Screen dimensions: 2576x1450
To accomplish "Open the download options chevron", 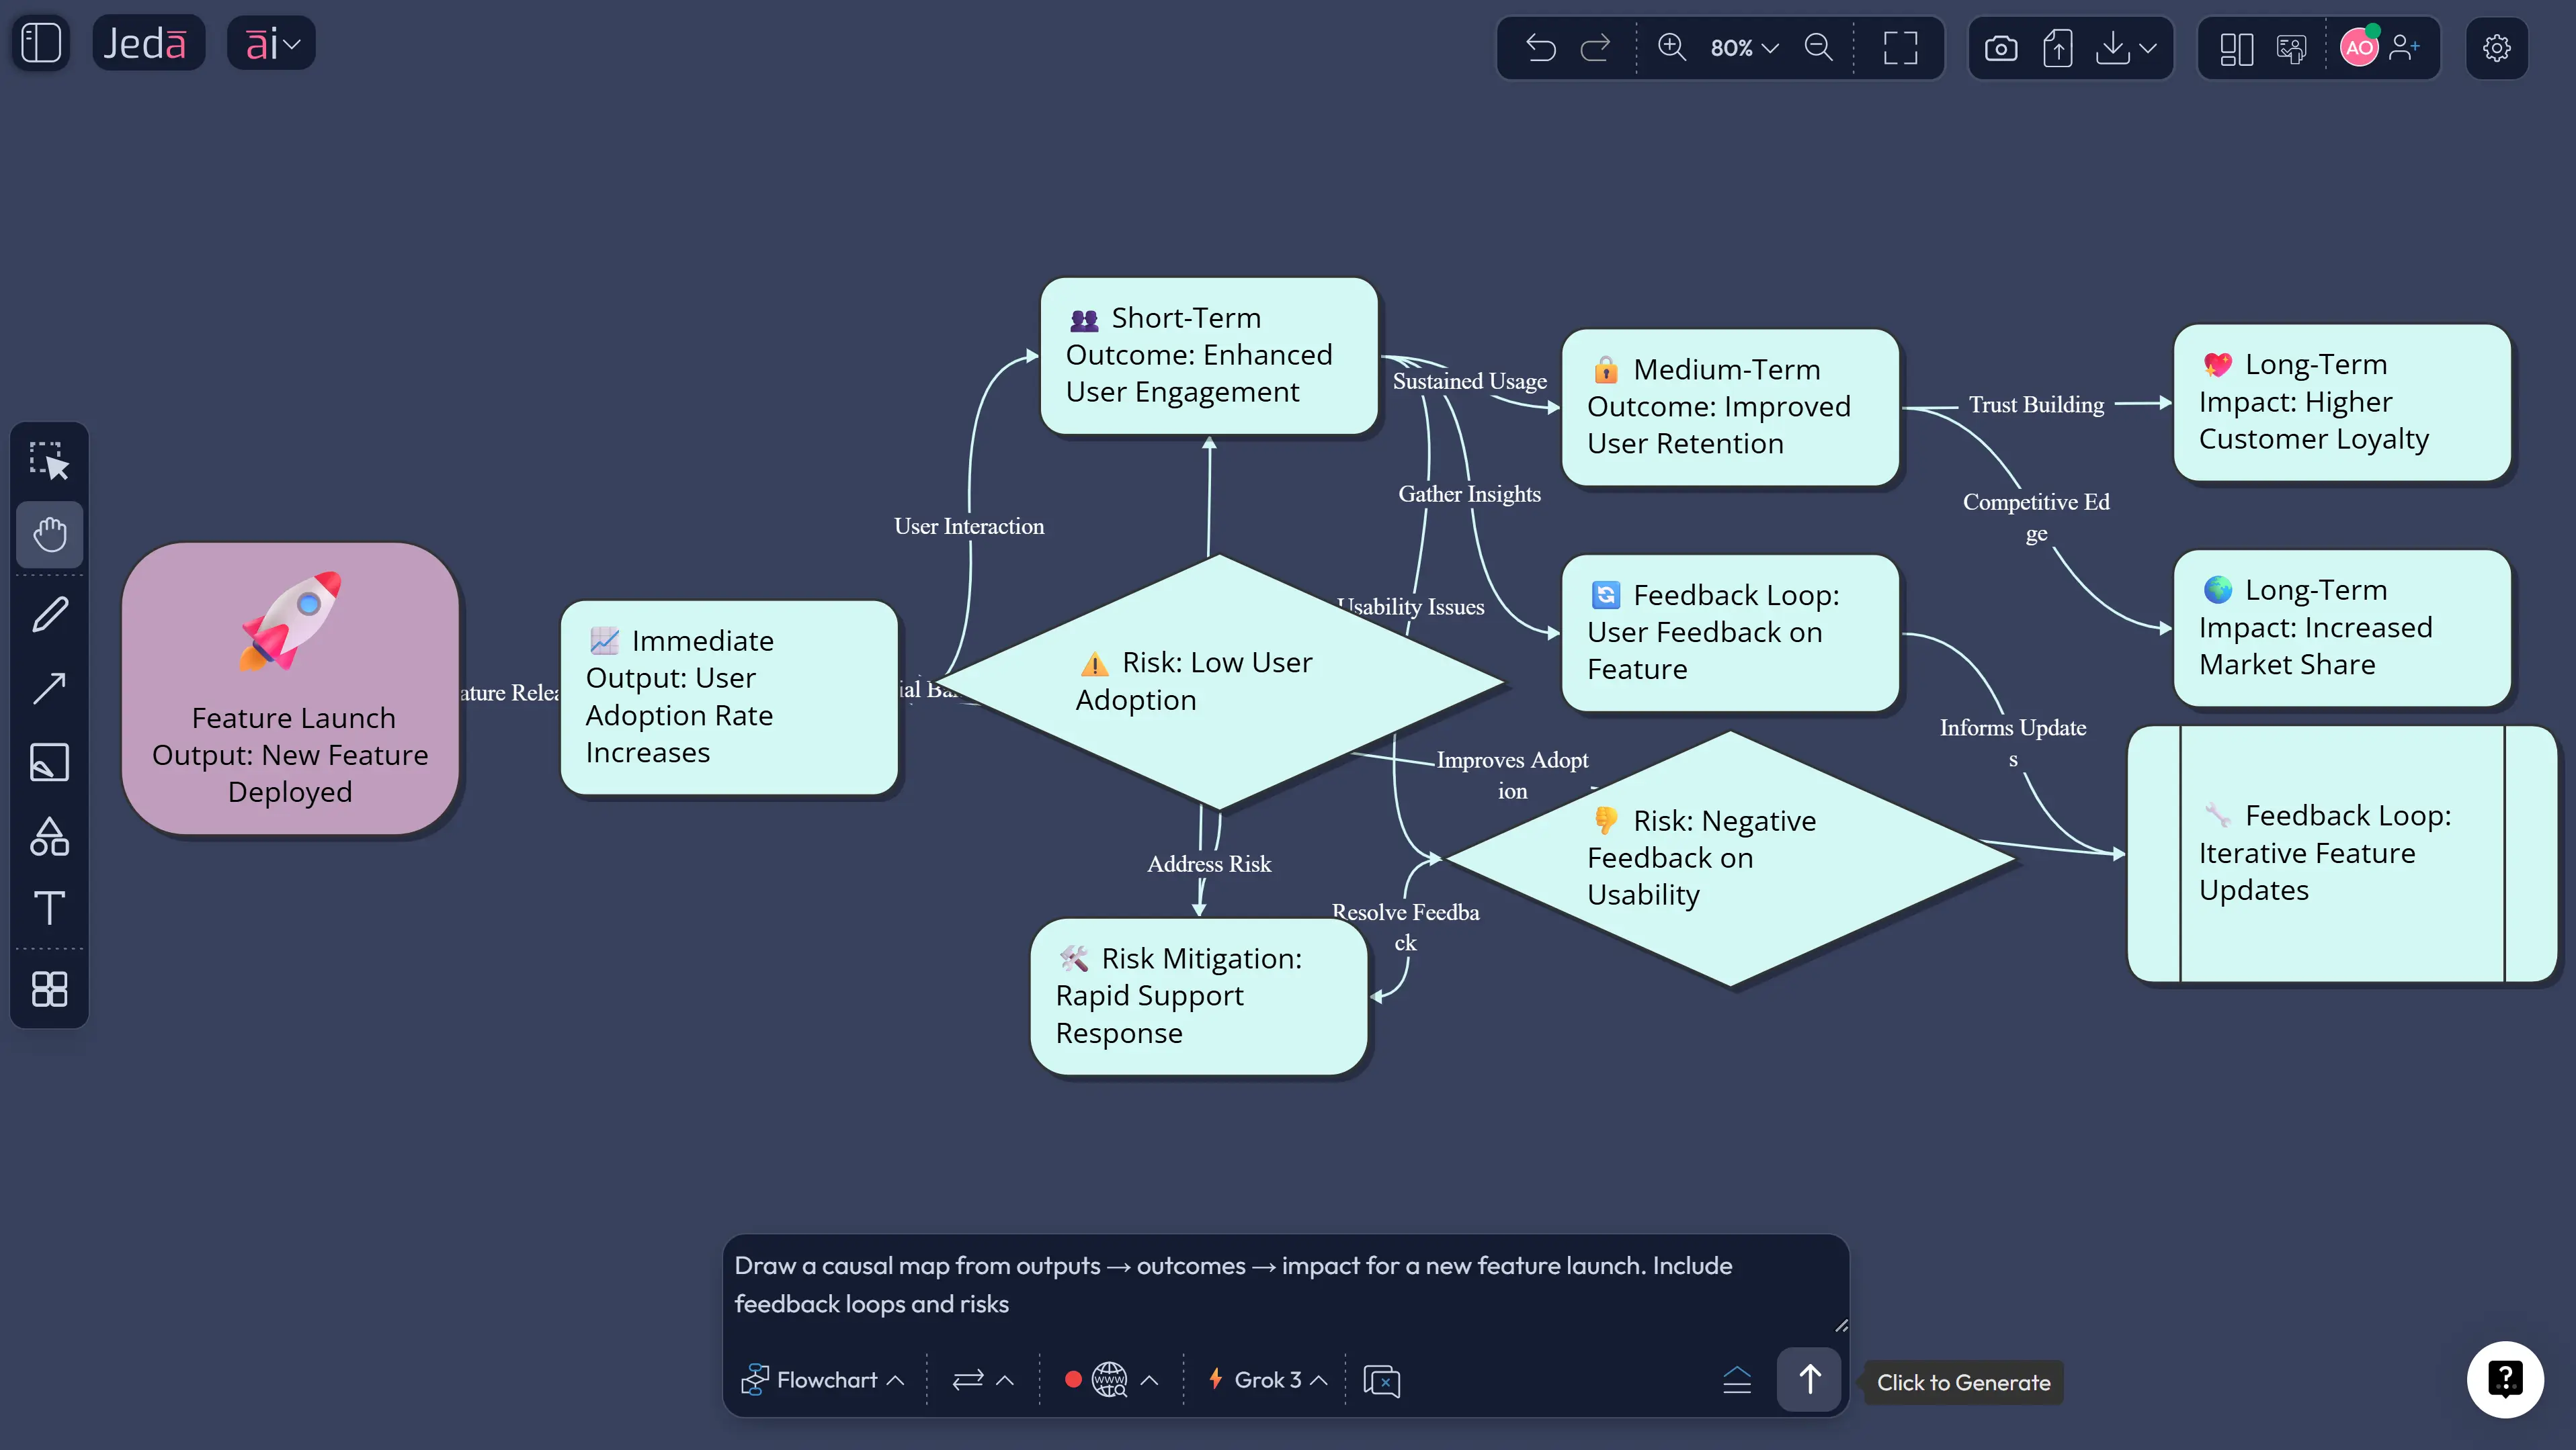I will pos(2148,47).
